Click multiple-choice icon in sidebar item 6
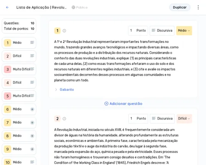 click(x=32, y=109)
